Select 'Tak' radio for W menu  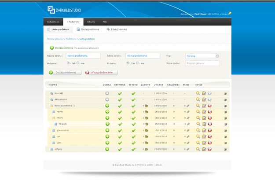click(128, 63)
